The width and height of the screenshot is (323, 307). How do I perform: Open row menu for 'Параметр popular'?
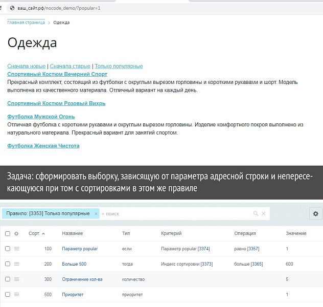point(16,249)
